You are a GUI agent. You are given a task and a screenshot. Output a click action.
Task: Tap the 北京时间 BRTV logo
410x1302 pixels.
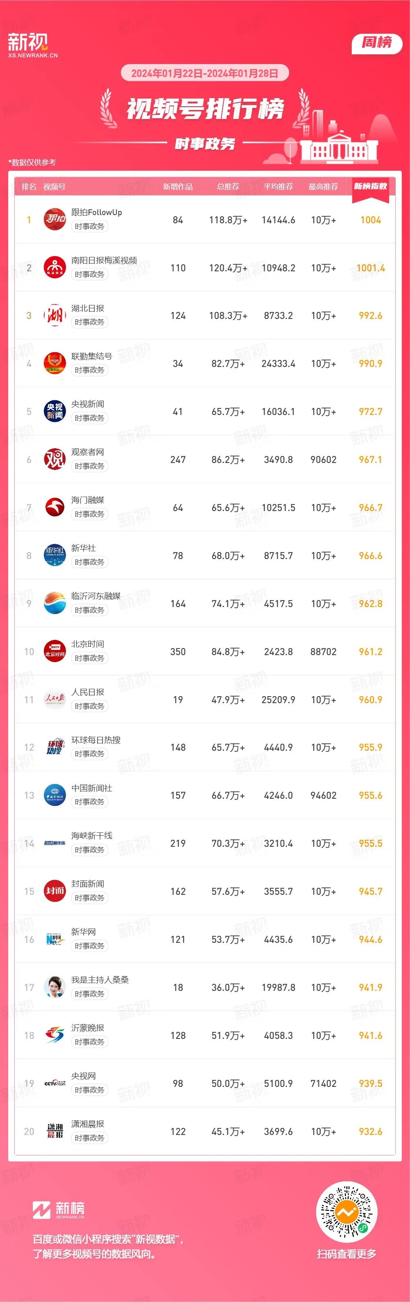[x=55, y=651]
